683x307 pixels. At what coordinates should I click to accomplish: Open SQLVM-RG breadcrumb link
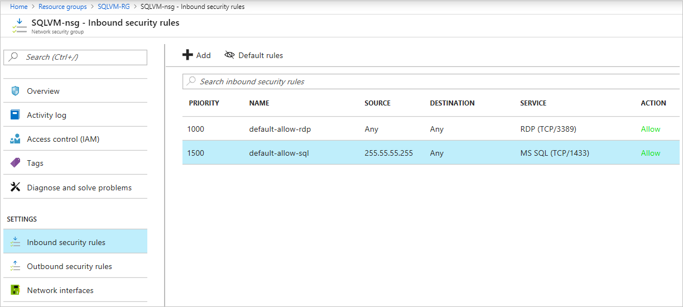click(x=114, y=7)
